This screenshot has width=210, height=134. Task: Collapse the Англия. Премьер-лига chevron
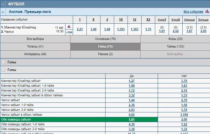[3, 12]
